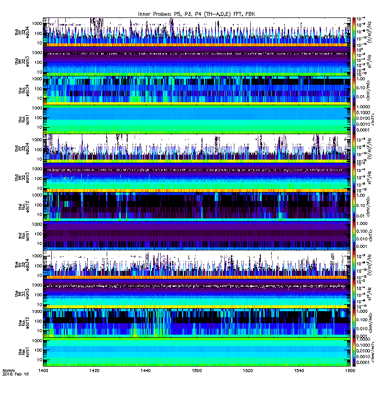Image resolution: width=374 pixels, height=399 pixels.
Task: Click the '1440' time axis label
Action: [x=146, y=371]
